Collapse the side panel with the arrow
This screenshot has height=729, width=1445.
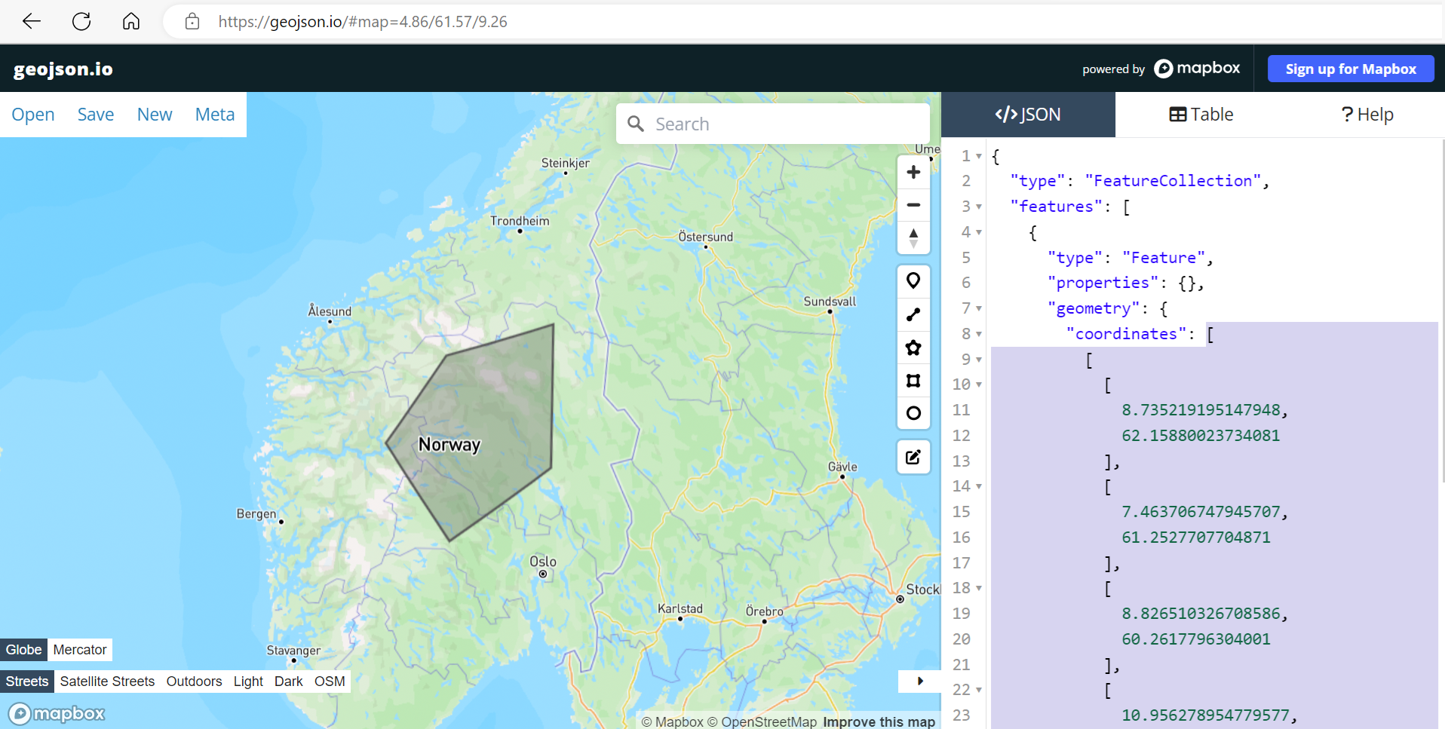click(920, 681)
